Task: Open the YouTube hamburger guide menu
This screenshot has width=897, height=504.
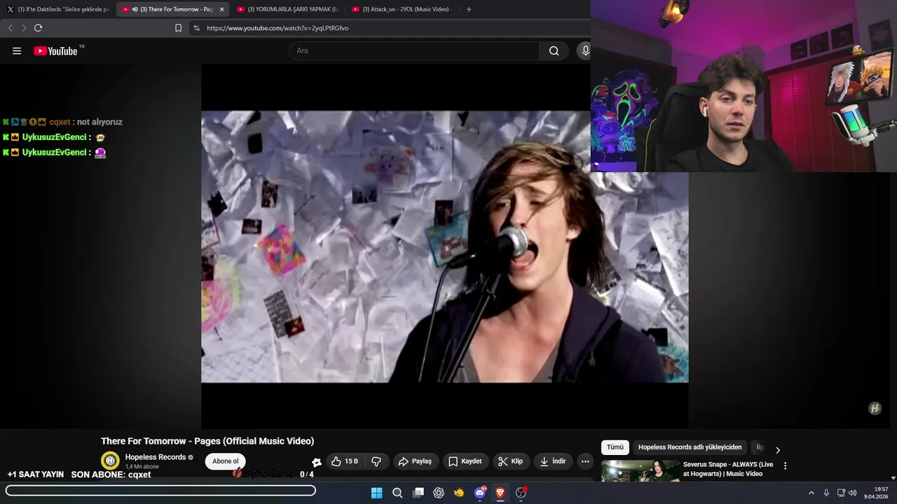Action: coord(17,50)
